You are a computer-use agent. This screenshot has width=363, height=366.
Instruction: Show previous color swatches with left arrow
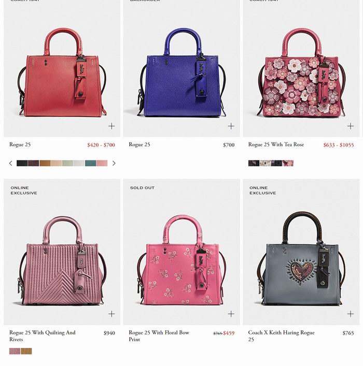[11, 163]
